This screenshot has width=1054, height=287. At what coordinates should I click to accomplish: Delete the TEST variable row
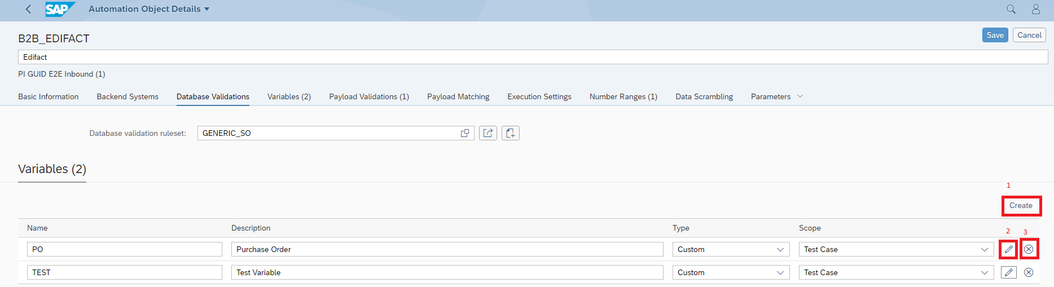coord(1029,272)
